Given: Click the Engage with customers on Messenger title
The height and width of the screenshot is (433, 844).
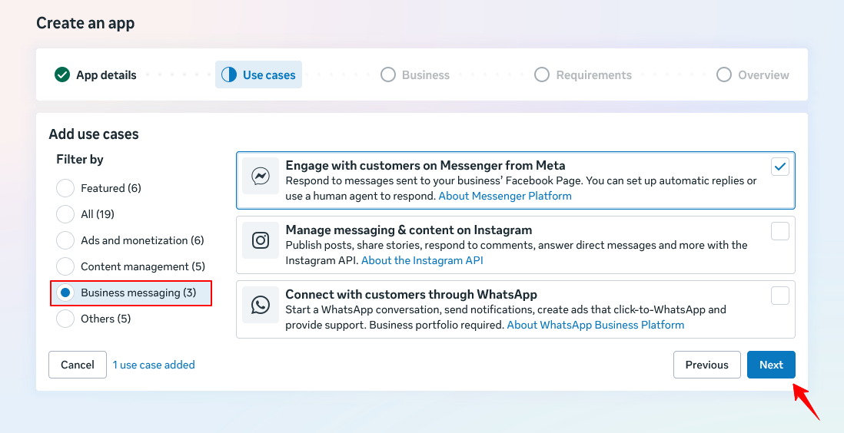Looking at the screenshot, I should point(425,165).
